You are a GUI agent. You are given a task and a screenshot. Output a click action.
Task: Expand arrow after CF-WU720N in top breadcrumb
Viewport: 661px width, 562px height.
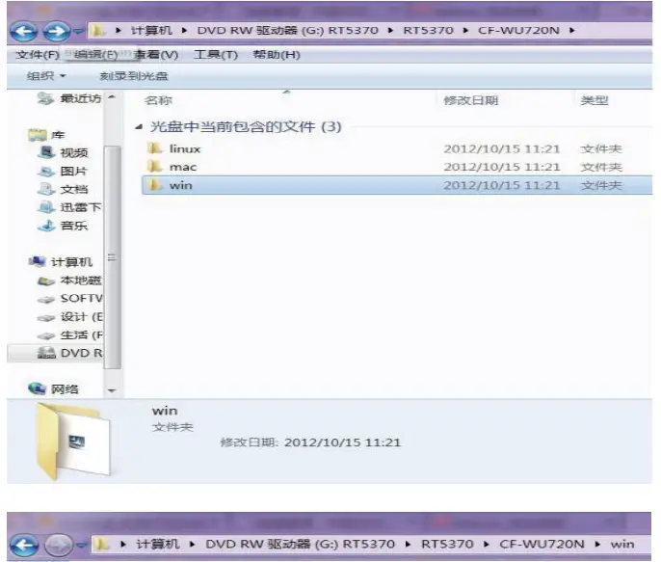(x=572, y=30)
